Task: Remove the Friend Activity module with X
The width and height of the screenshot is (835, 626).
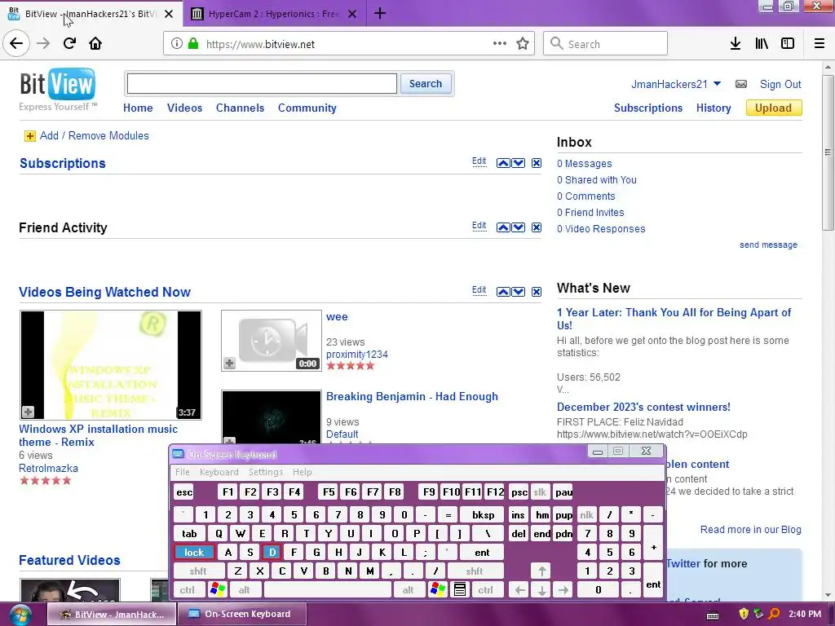Action: pyautogui.click(x=537, y=227)
